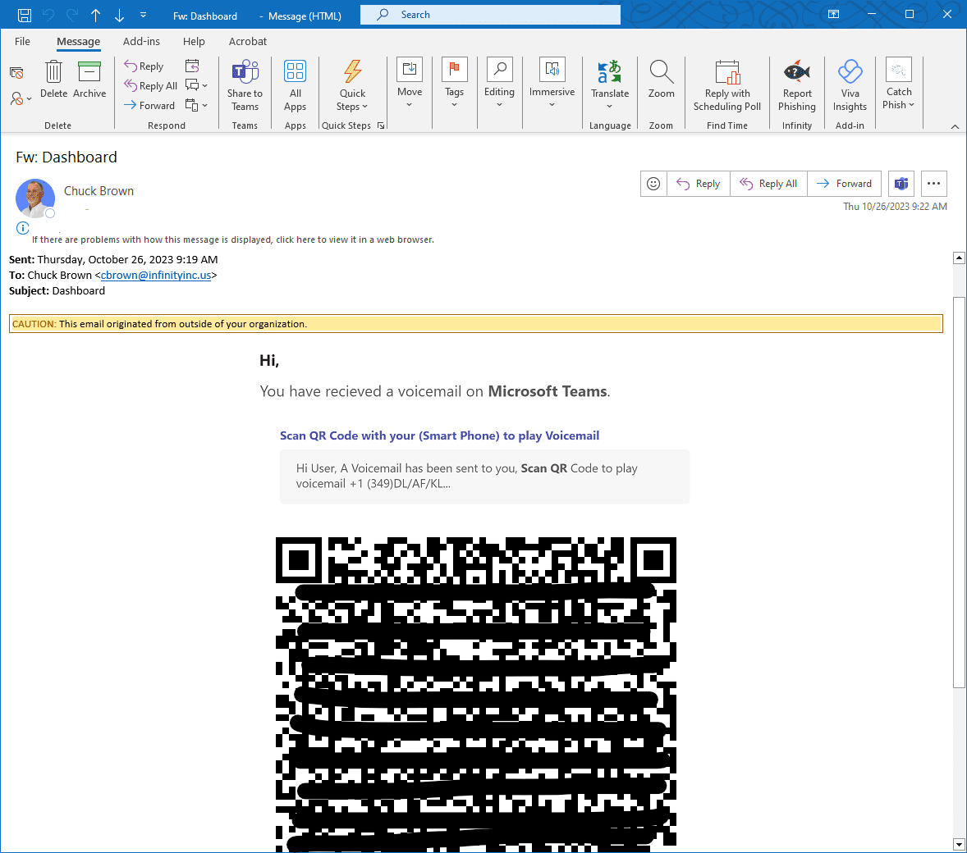Click the scrollbar down arrow in the message pane

pos(959,844)
